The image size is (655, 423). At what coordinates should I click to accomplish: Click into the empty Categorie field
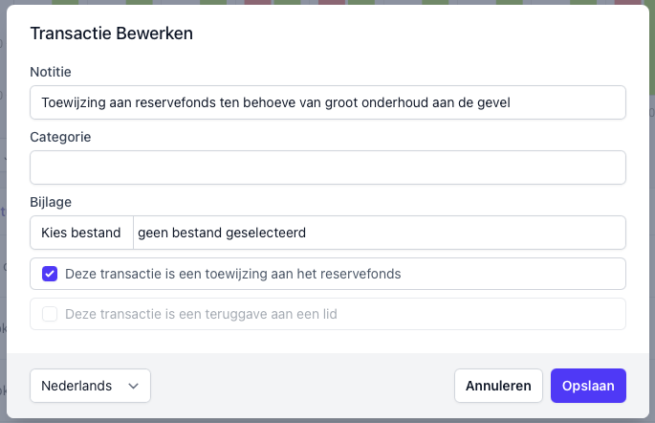pos(327,167)
